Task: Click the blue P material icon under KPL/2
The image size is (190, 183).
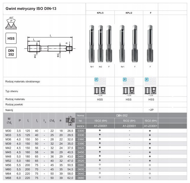Action: (125, 79)
